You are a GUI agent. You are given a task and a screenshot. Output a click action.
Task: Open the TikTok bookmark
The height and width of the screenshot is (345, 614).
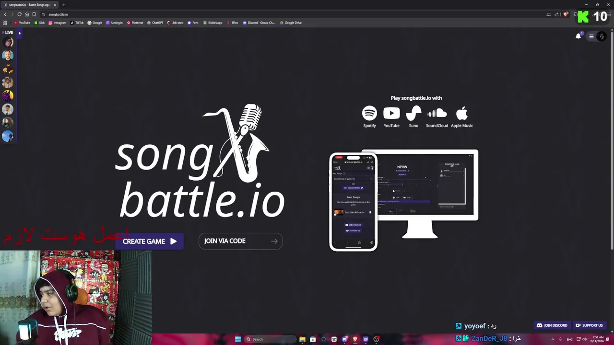(77, 23)
